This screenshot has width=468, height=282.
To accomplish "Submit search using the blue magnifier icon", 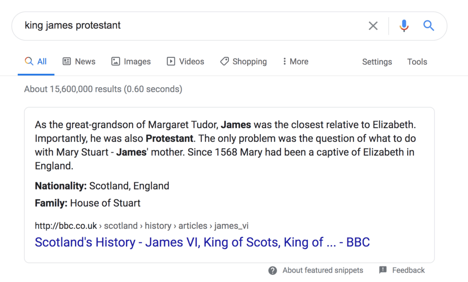I will (x=428, y=26).
